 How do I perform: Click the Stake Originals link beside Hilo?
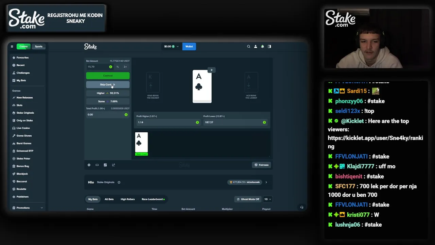pyautogui.click(x=106, y=182)
